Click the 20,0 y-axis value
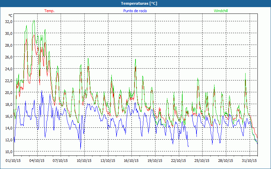 tap(9, 92)
